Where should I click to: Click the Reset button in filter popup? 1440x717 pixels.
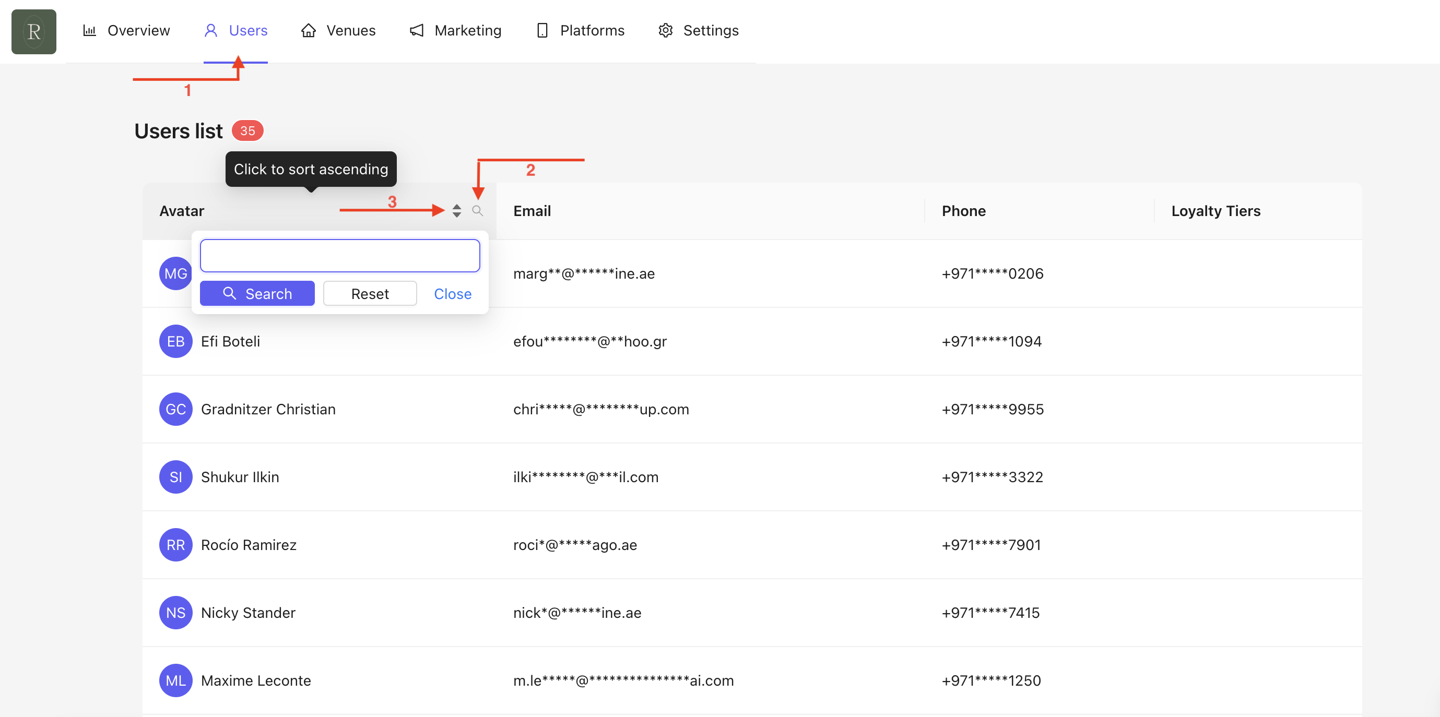pyautogui.click(x=370, y=293)
